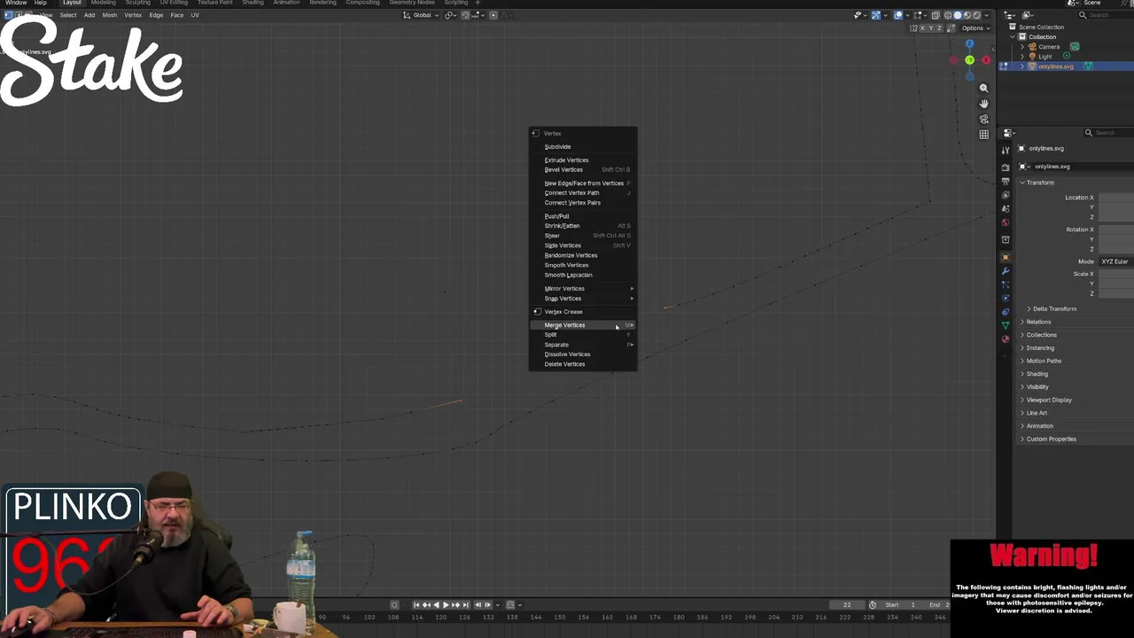Select material preview shading
The width and height of the screenshot is (1134, 638).
coord(967,15)
